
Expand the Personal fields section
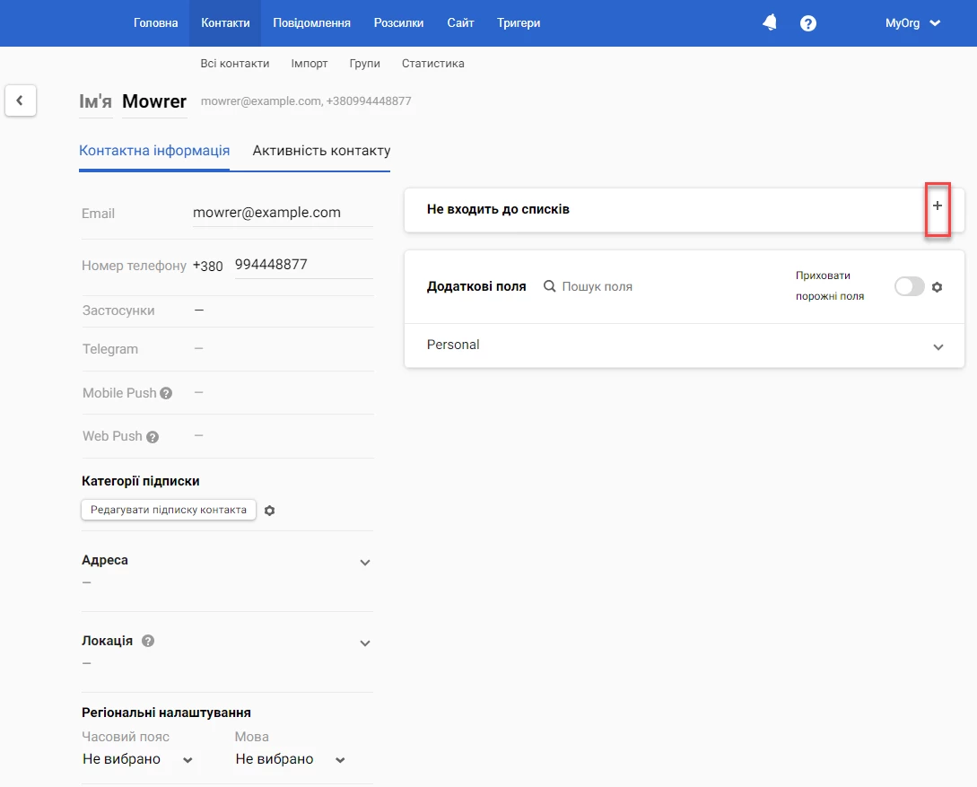pos(938,347)
